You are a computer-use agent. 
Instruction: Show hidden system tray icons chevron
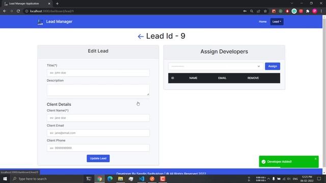pos(268,178)
